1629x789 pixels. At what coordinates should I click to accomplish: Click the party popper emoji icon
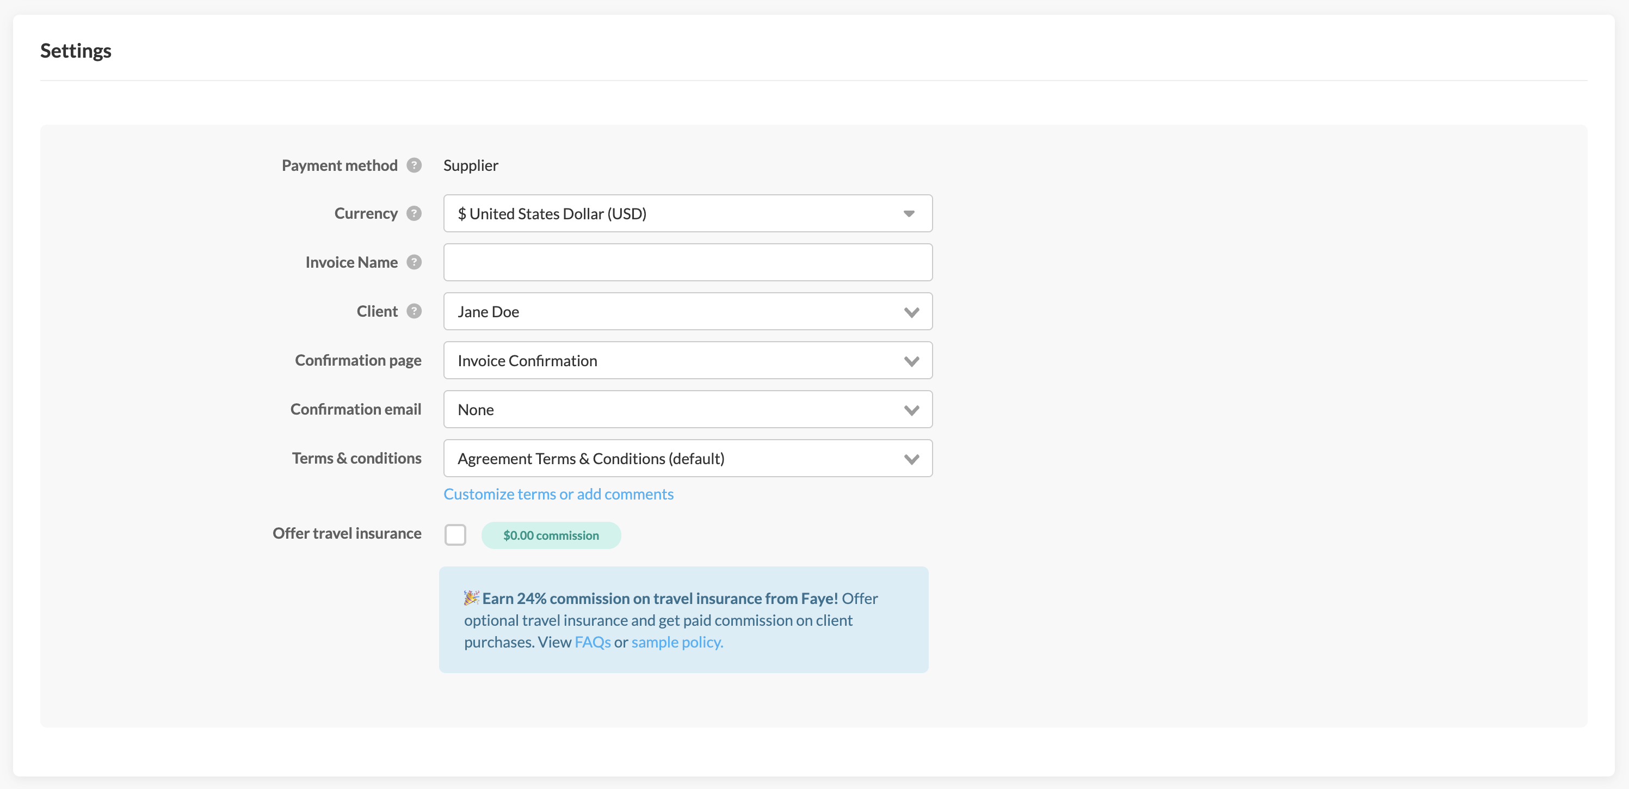point(471,597)
